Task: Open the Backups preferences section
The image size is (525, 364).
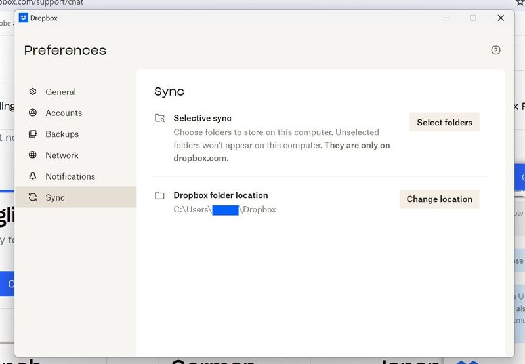Action: pyautogui.click(x=75, y=134)
